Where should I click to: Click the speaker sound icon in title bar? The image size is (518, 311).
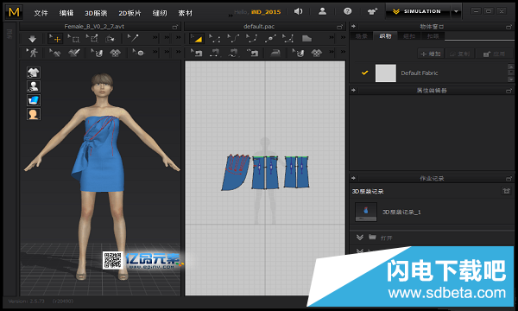point(299,11)
